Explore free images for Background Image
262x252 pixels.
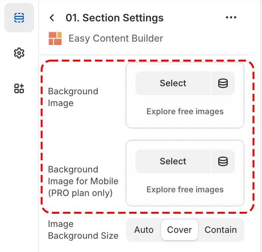click(185, 111)
